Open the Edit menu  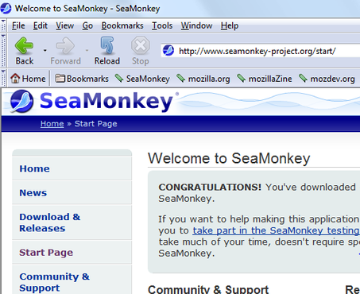(x=41, y=25)
